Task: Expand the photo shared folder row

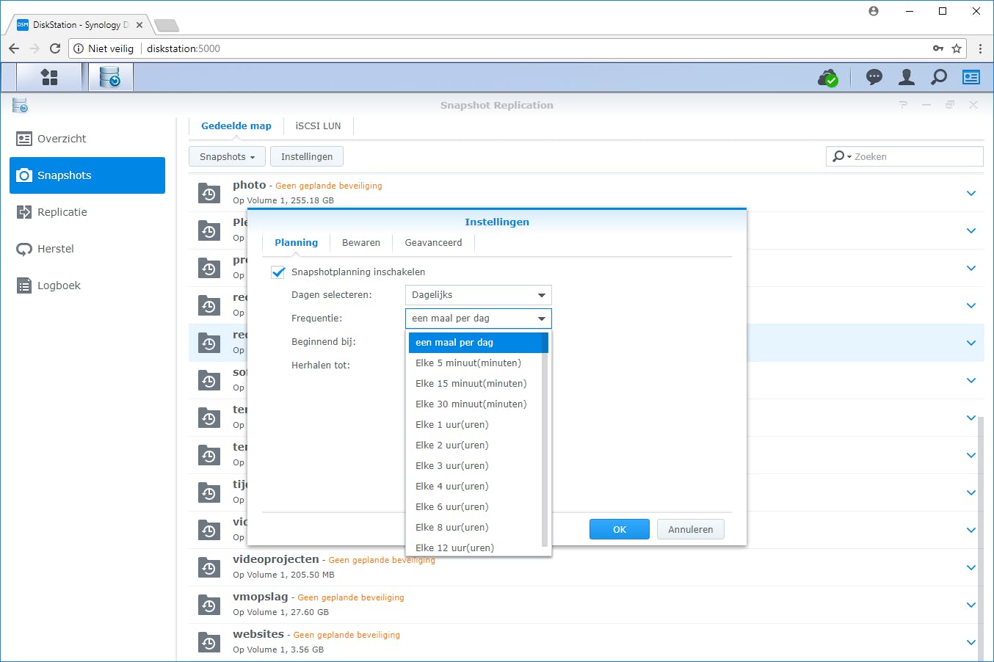Action: coord(971,193)
